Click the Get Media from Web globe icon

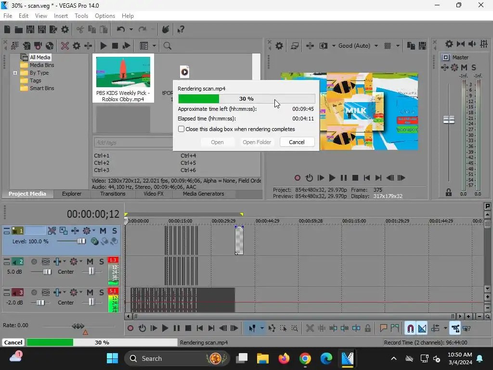click(50, 46)
